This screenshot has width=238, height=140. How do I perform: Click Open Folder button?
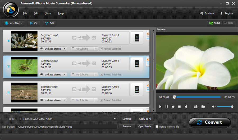click(x=145, y=127)
